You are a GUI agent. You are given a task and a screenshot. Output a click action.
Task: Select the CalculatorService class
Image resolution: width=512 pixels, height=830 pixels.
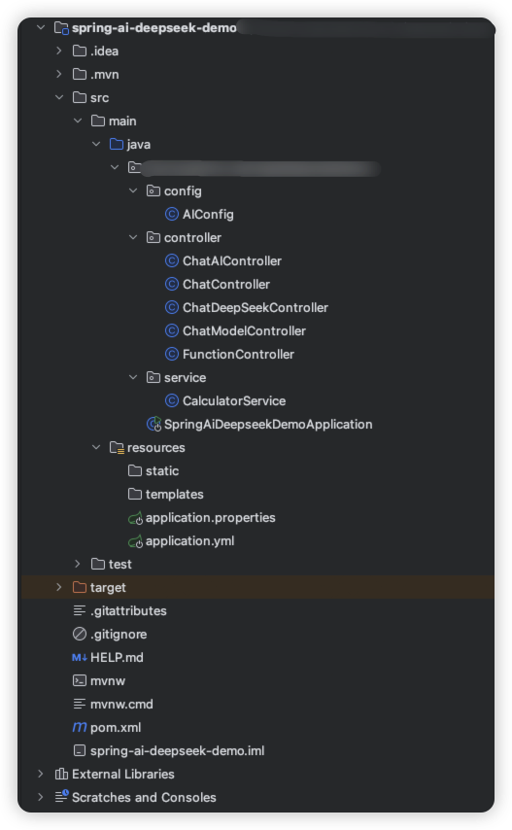(x=234, y=400)
